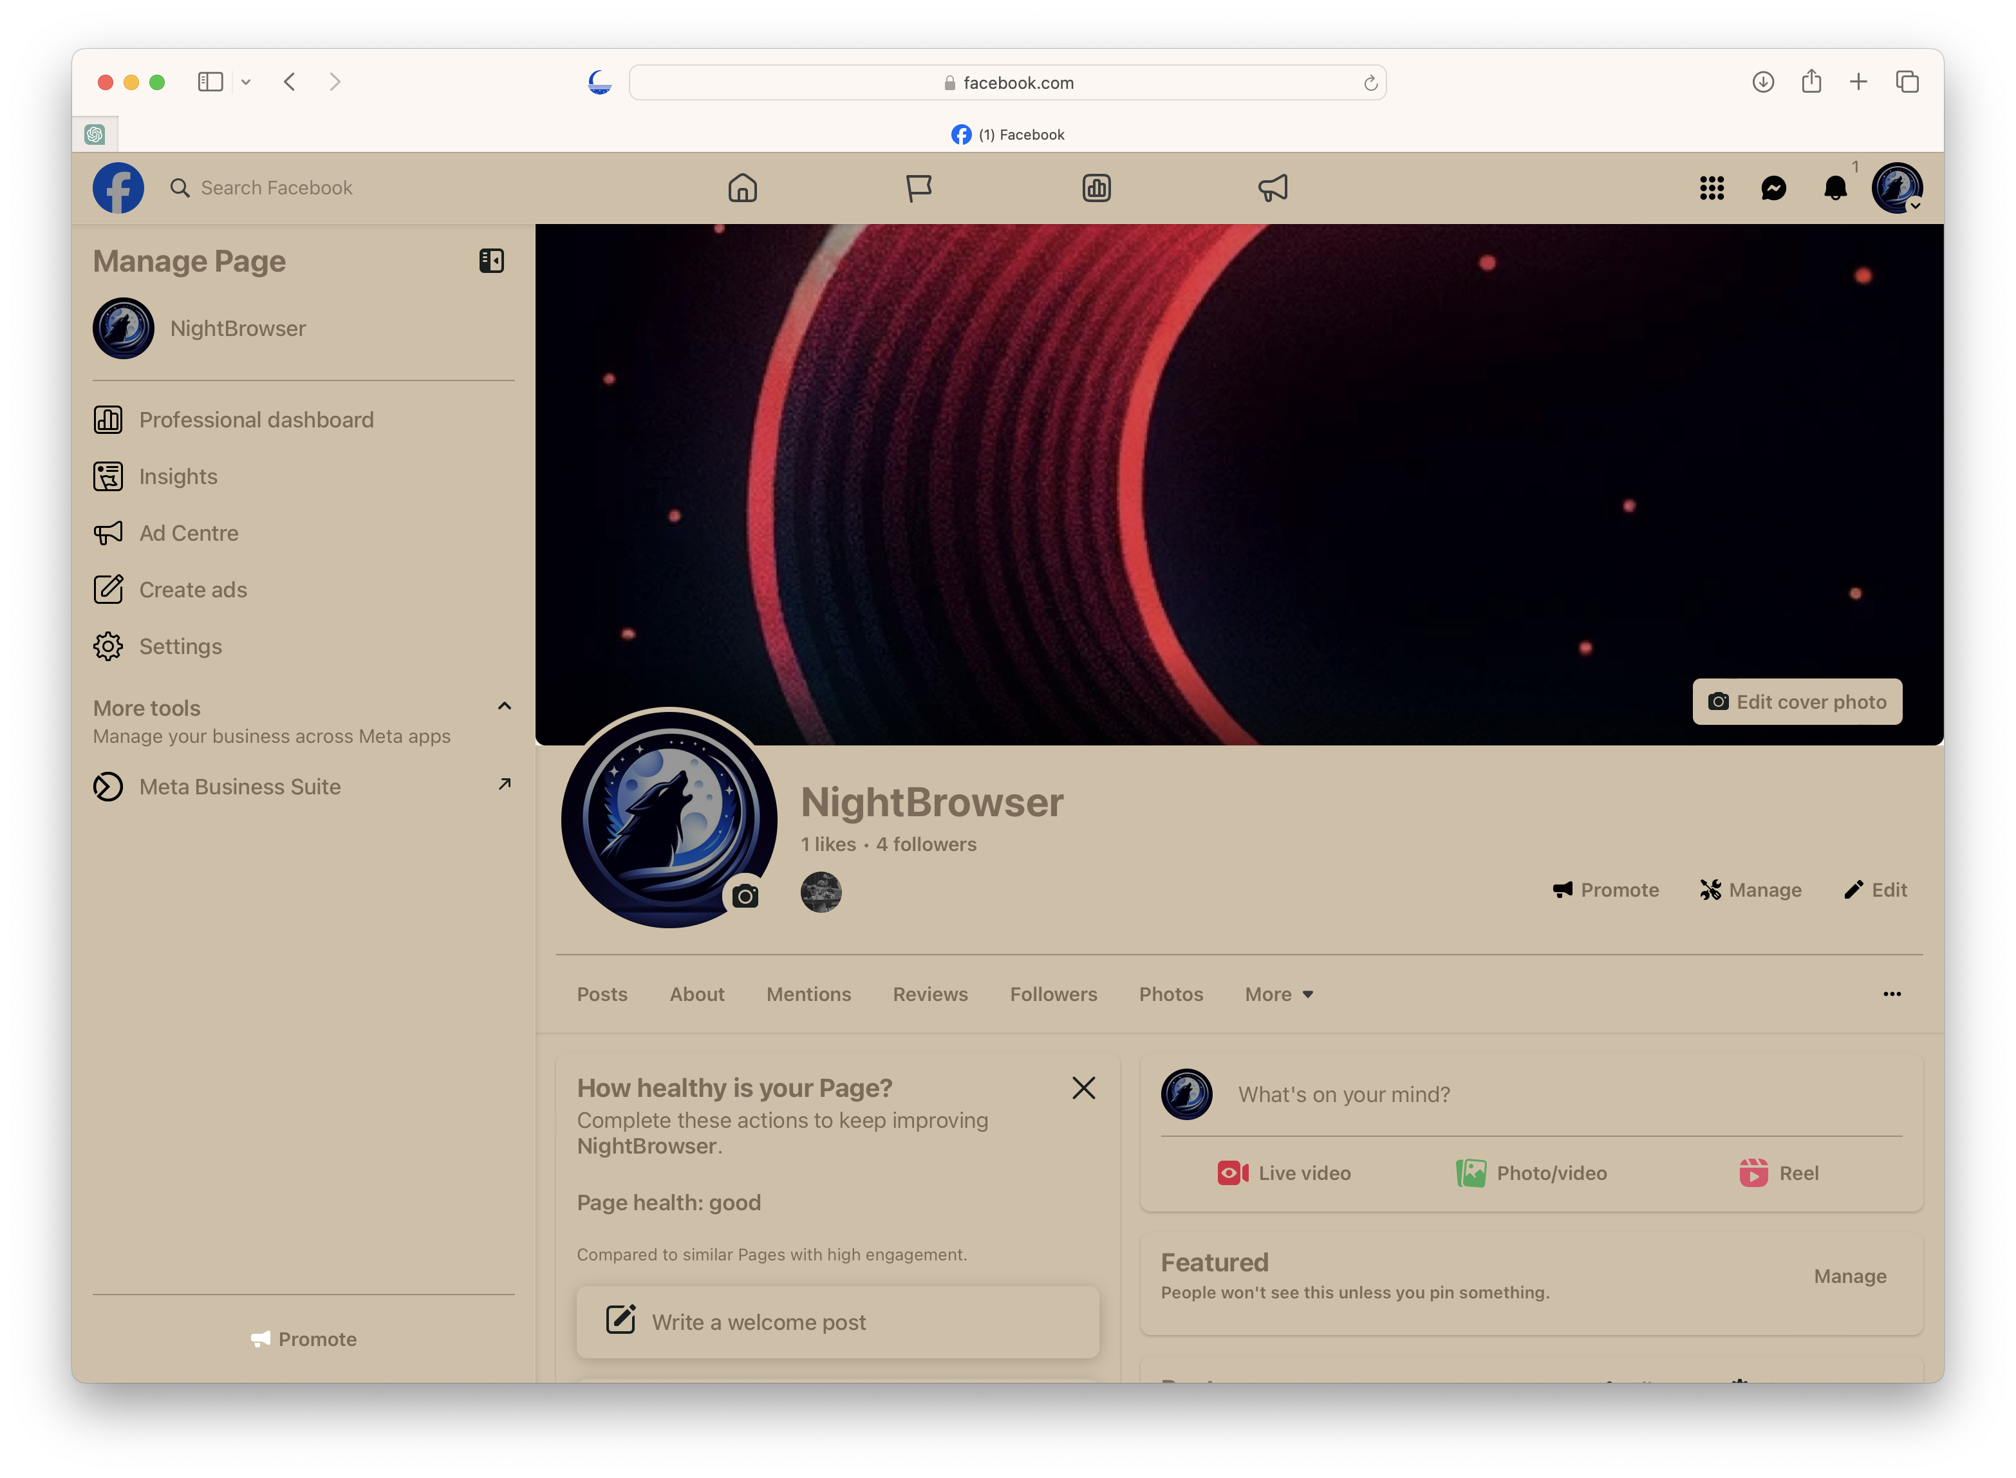
Task: Click the Facebook logo icon
Action: tap(118, 188)
